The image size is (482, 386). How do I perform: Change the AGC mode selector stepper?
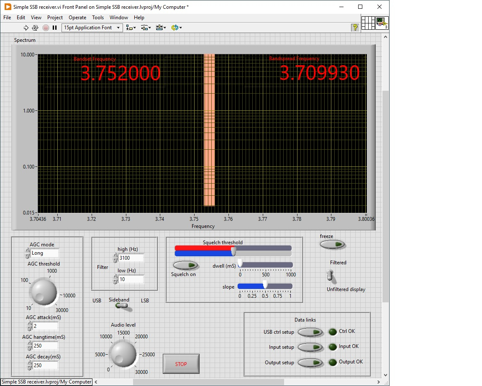click(x=28, y=253)
